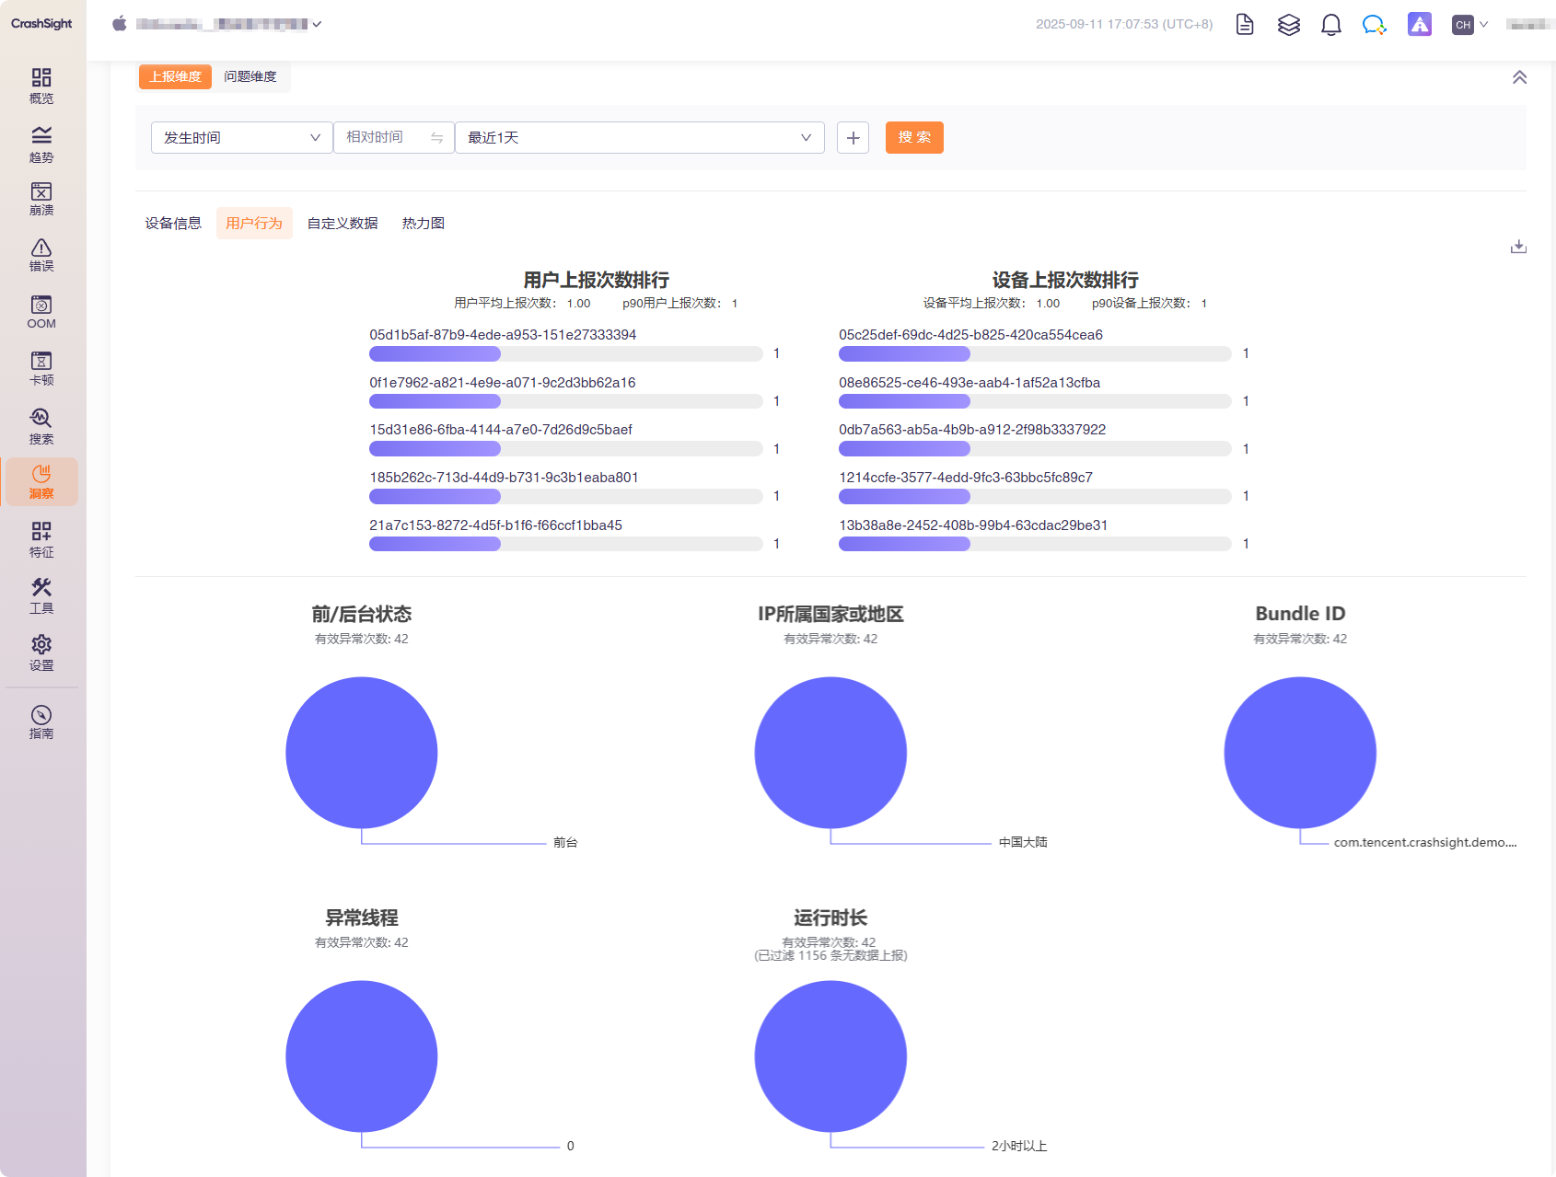1556x1177 pixels.
Task: Click the download chart data icon
Action: (x=1518, y=247)
